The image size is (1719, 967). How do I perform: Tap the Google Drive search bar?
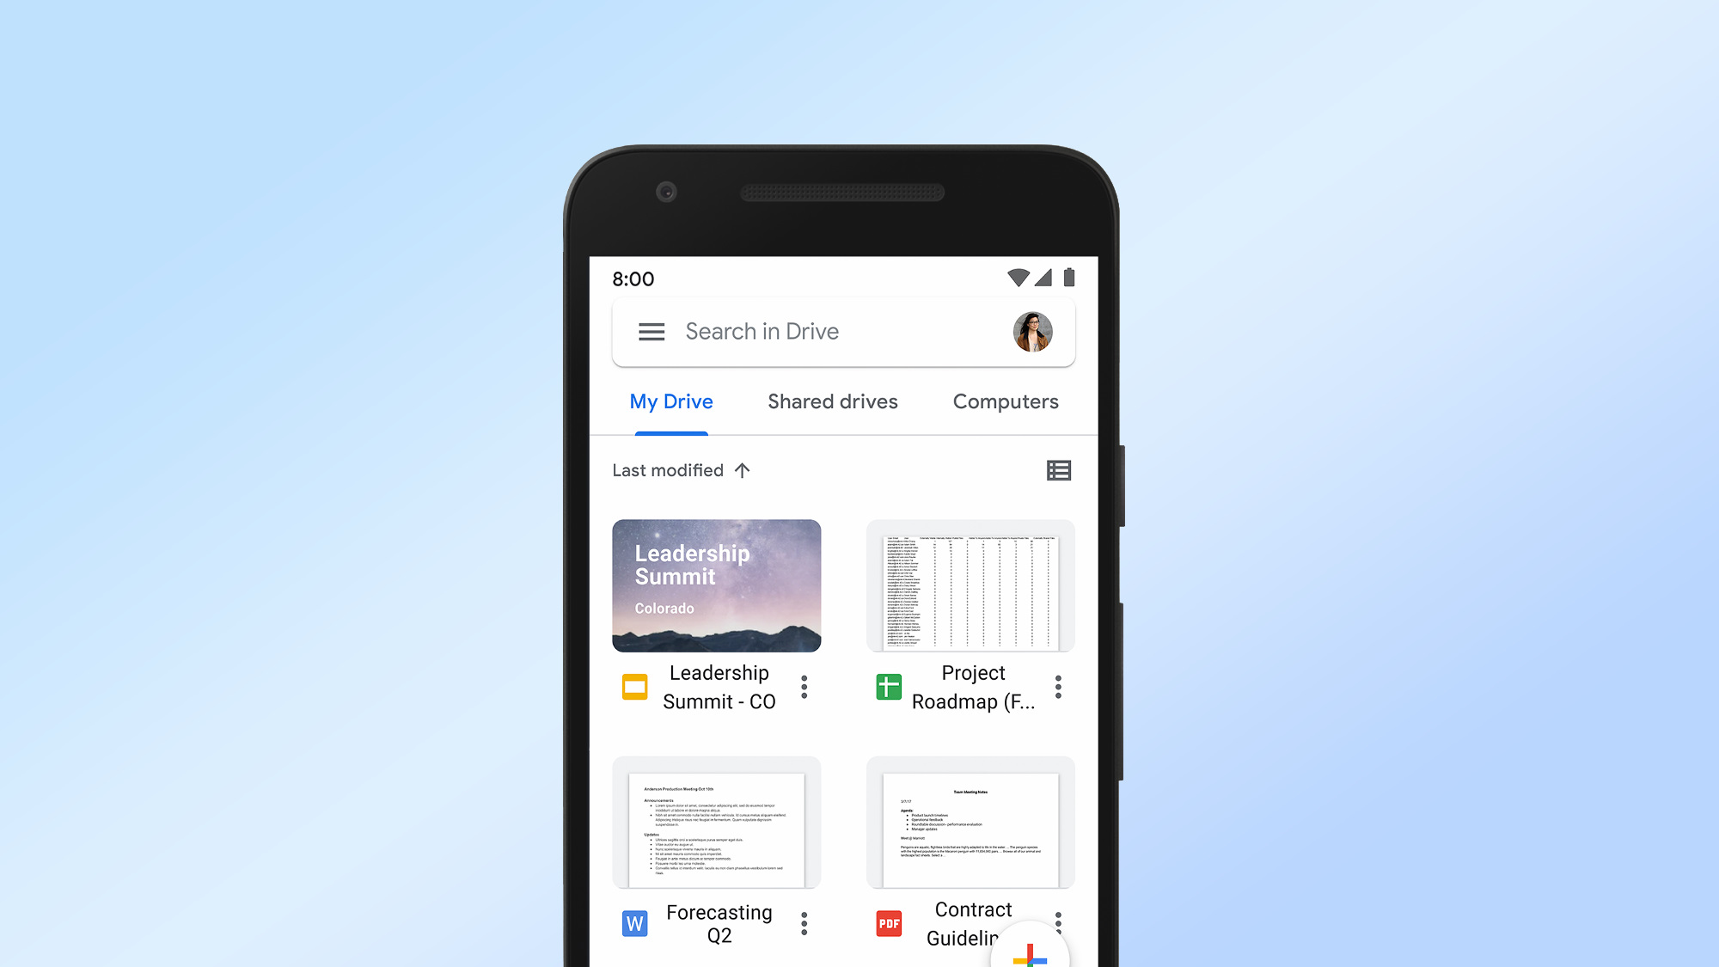pos(843,332)
